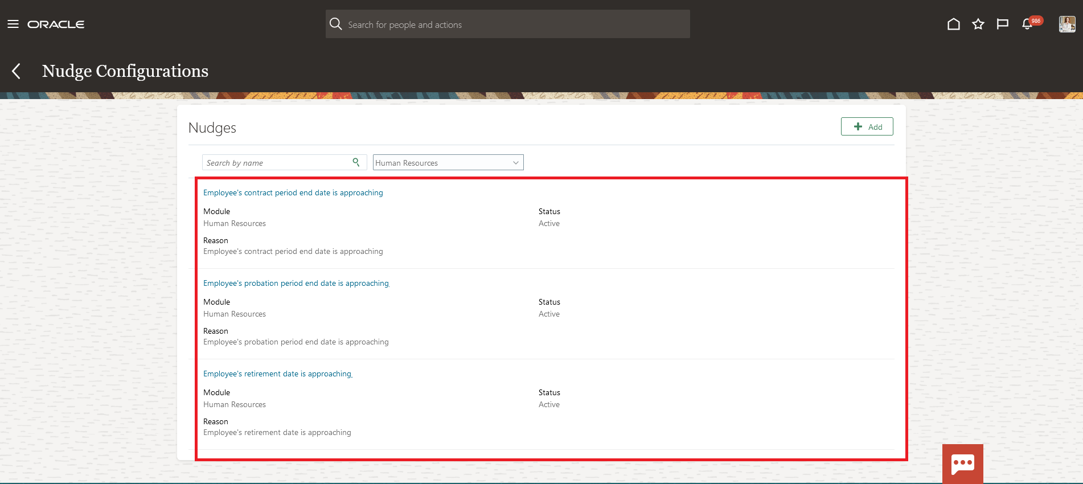Focus the Search by name field
Viewport: 1083px width, 484px height.
(285, 162)
